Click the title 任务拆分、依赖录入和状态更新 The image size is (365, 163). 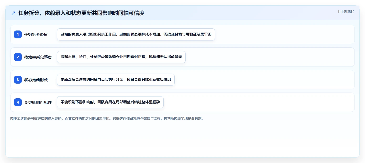pos(81,13)
